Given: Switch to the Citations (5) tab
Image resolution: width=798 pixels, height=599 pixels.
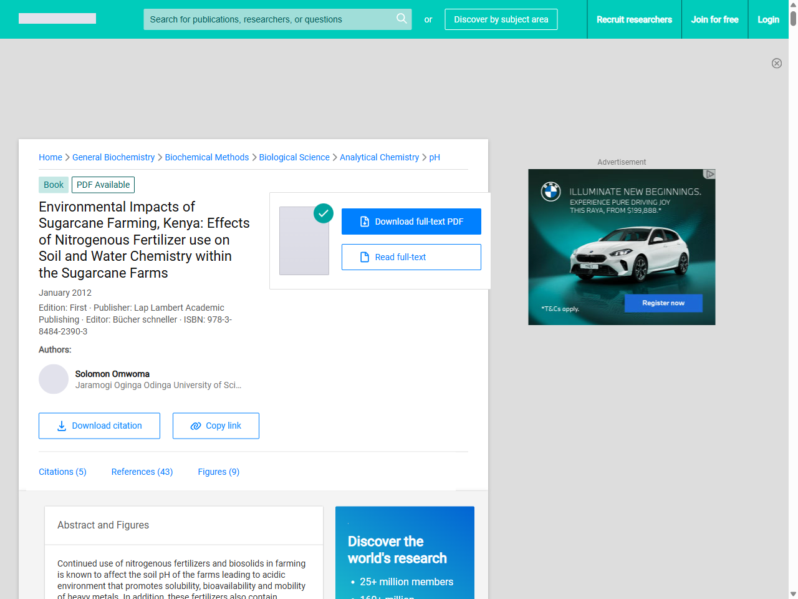Looking at the screenshot, I should click(62, 472).
